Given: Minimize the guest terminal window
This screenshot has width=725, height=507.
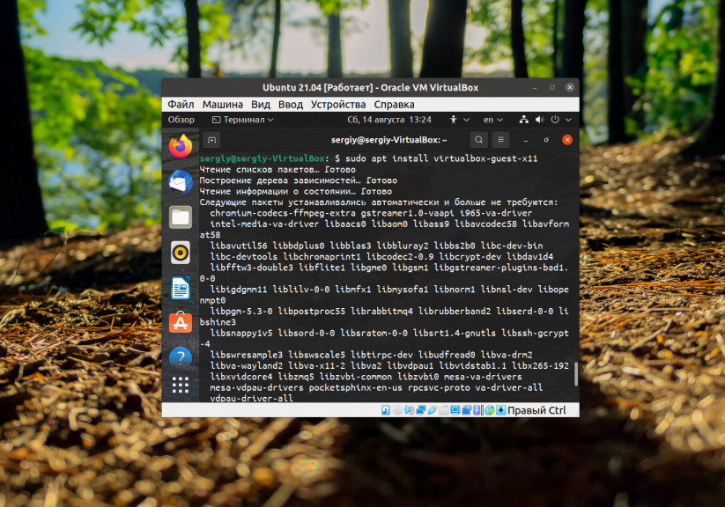Looking at the screenshot, I should [x=525, y=140].
